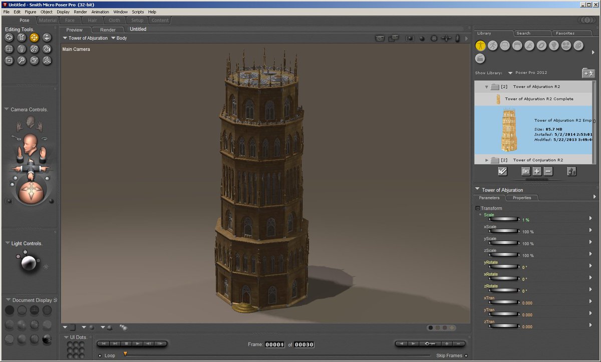Click the current Frame number field
This screenshot has height=362, width=601.
pyautogui.click(x=275, y=344)
